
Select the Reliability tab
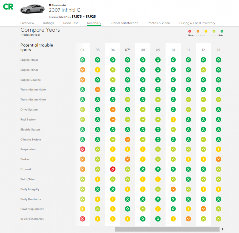click(94, 23)
